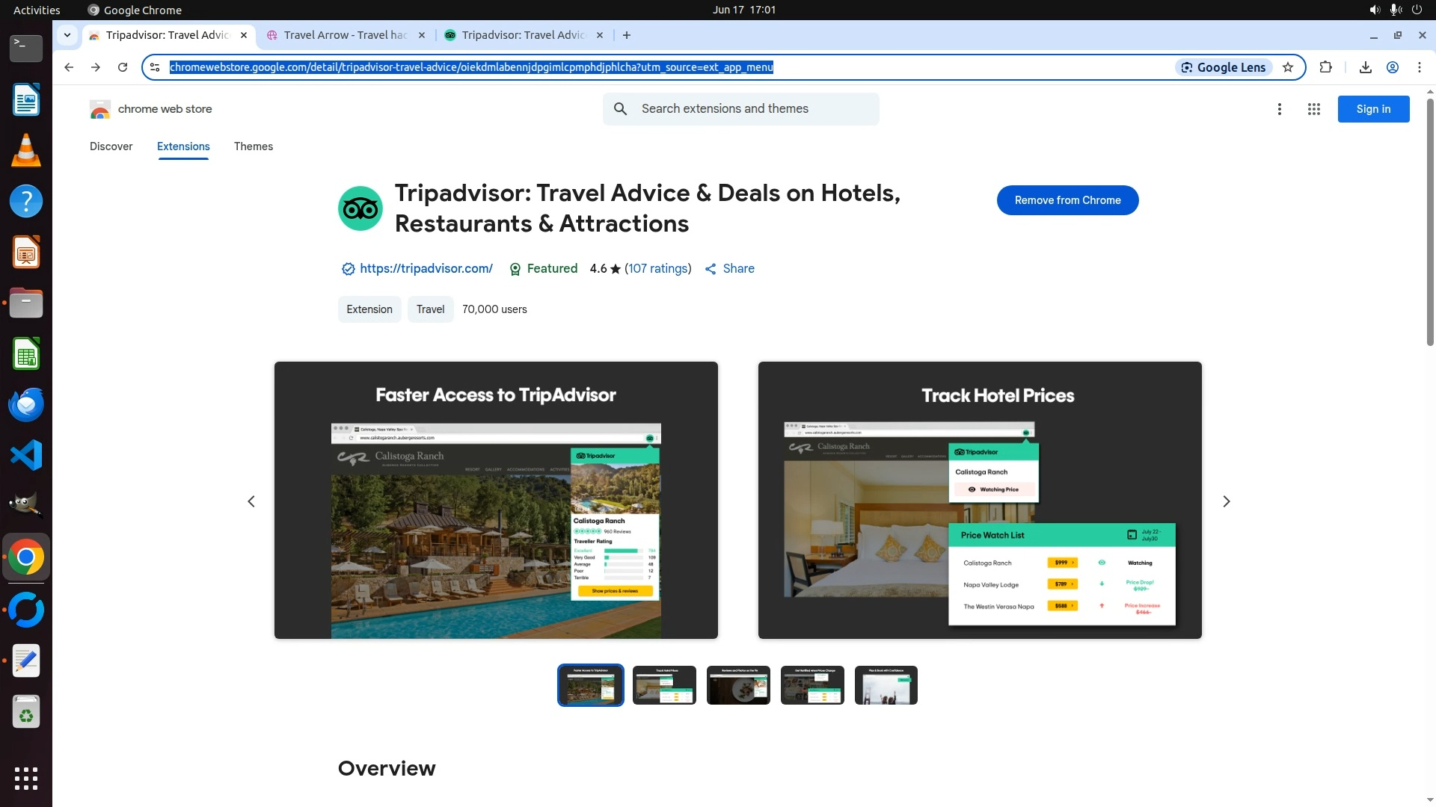
Task: Launch Visual Studio Code from dock
Action: click(x=26, y=455)
